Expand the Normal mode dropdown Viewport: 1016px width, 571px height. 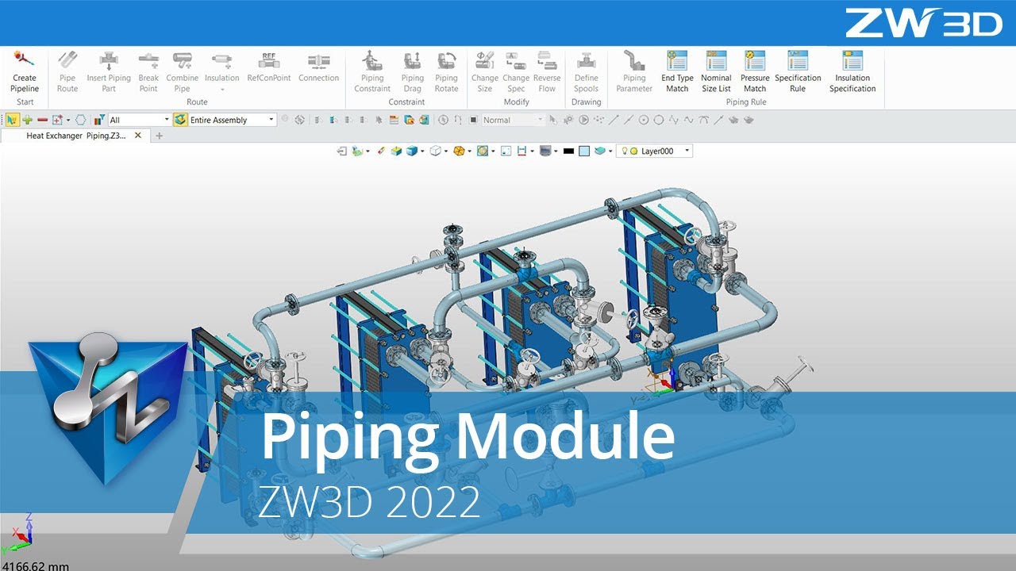[541, 120]
